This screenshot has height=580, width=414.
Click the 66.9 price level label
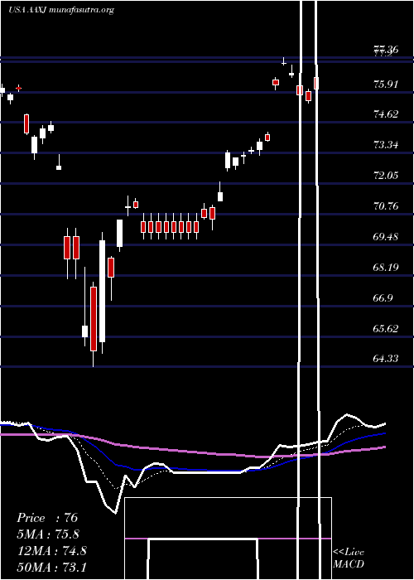click(383, 297)
